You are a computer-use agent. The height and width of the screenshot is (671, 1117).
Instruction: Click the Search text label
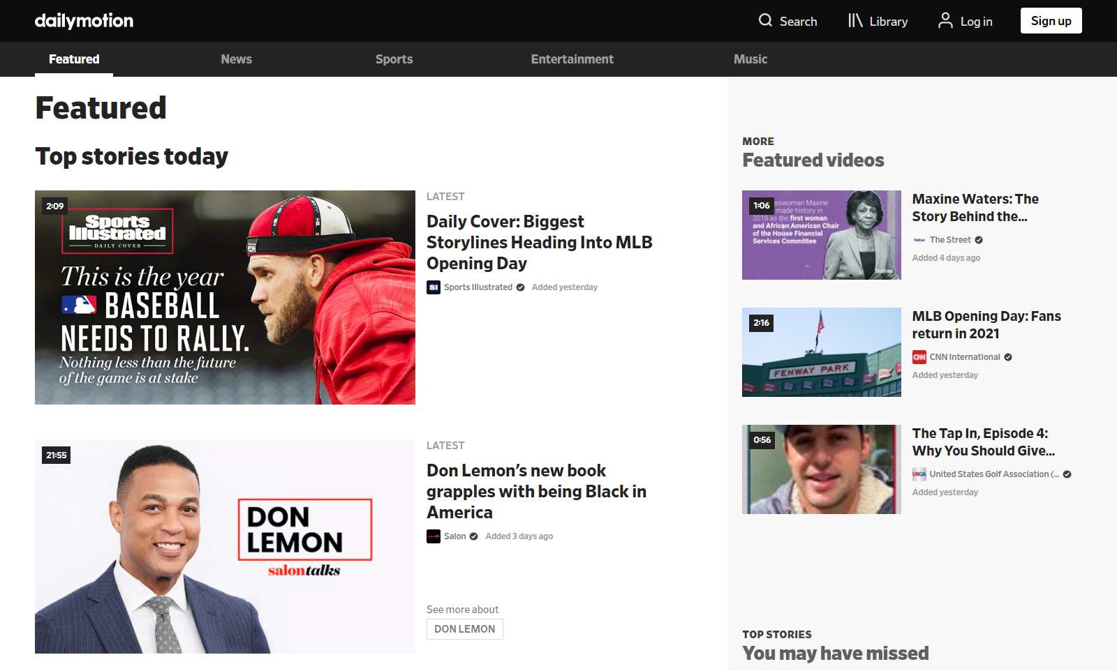tap(798, 22)
